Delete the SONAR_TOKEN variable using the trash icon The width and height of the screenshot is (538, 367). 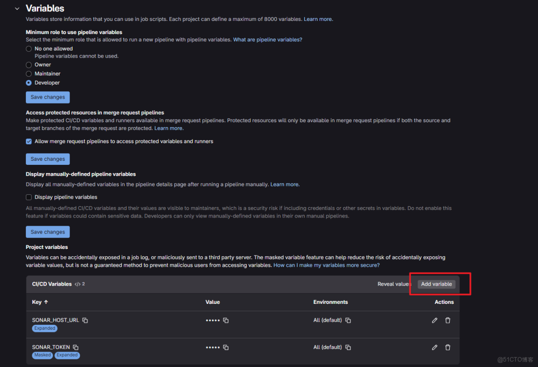(448, 347)
